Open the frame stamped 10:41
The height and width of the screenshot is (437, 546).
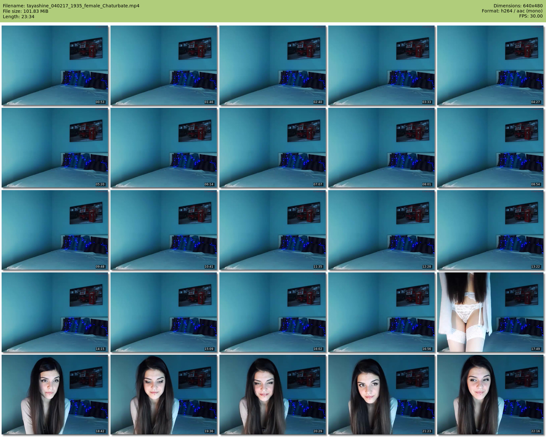tap(163, 230)
